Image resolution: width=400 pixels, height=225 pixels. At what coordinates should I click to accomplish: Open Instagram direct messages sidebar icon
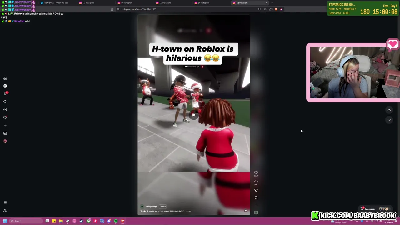[x=5, y=94]
